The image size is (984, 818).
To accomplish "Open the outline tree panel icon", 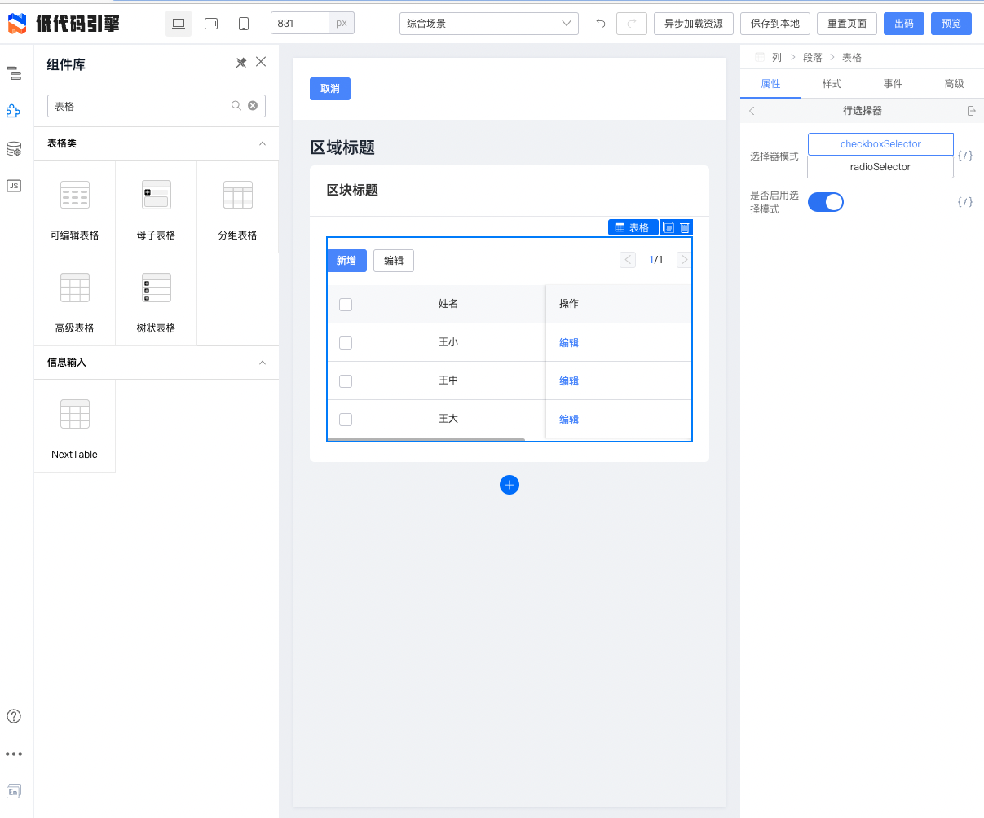I will [14, 73].
